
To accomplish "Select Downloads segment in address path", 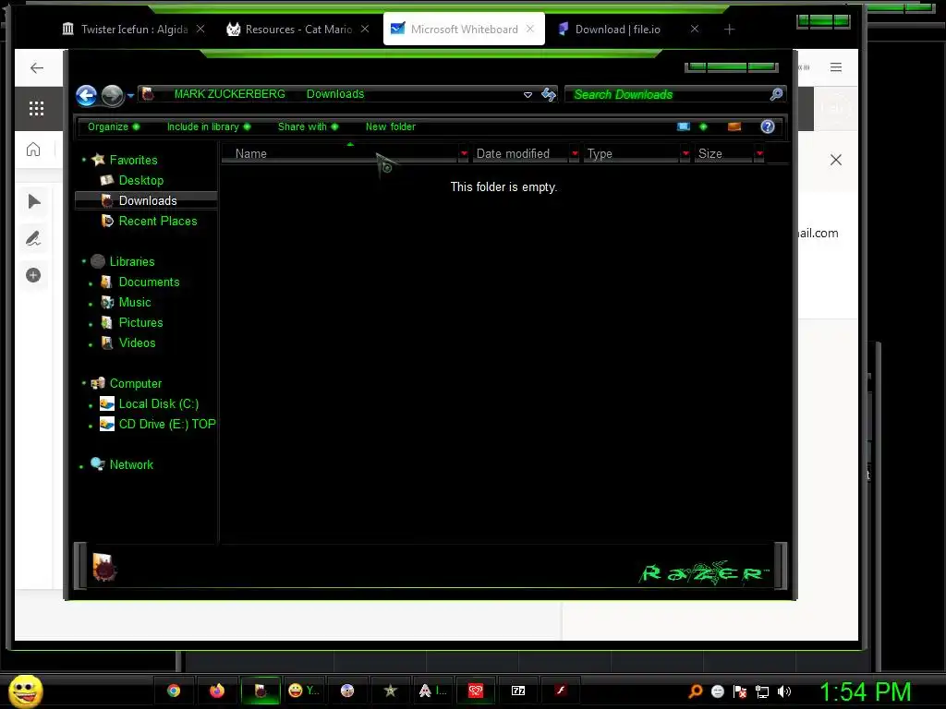I will pyautogui.click(x=335, y=94).
